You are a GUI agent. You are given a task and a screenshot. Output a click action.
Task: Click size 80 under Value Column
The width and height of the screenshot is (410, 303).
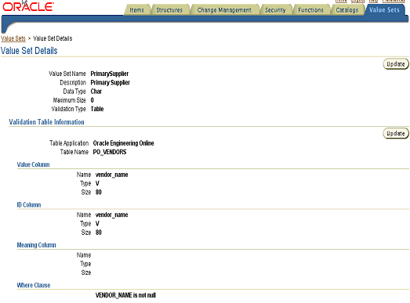point(98,193)
